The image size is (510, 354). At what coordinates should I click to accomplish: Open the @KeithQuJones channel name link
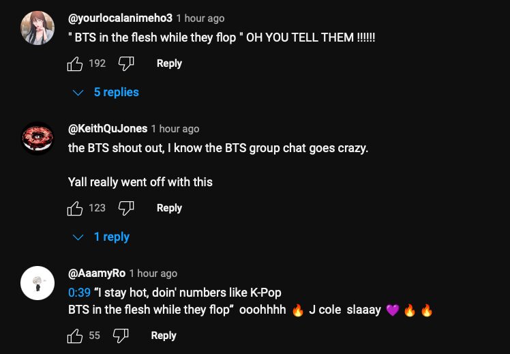click(108, 128)
